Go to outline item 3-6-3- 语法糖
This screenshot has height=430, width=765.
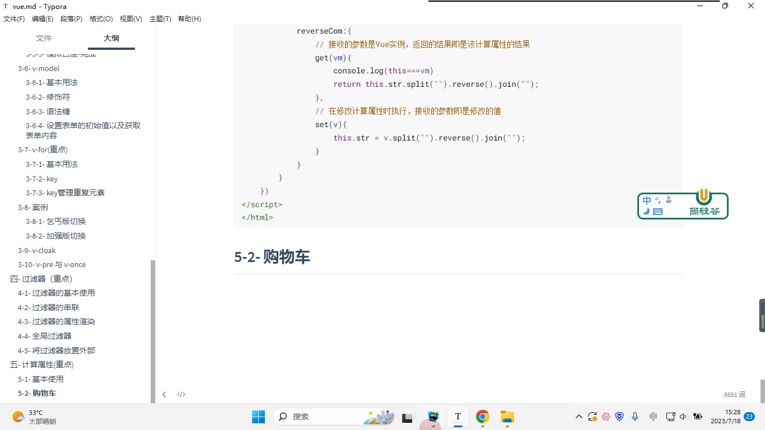pos(48,111)
